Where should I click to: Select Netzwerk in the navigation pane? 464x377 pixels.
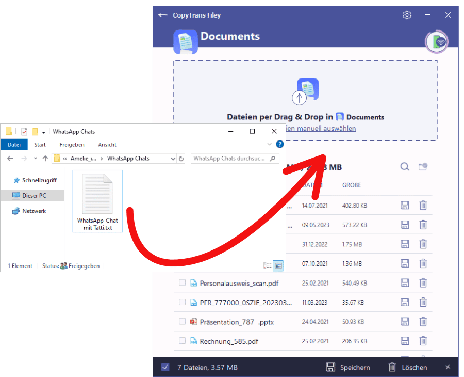click(29, 211)
